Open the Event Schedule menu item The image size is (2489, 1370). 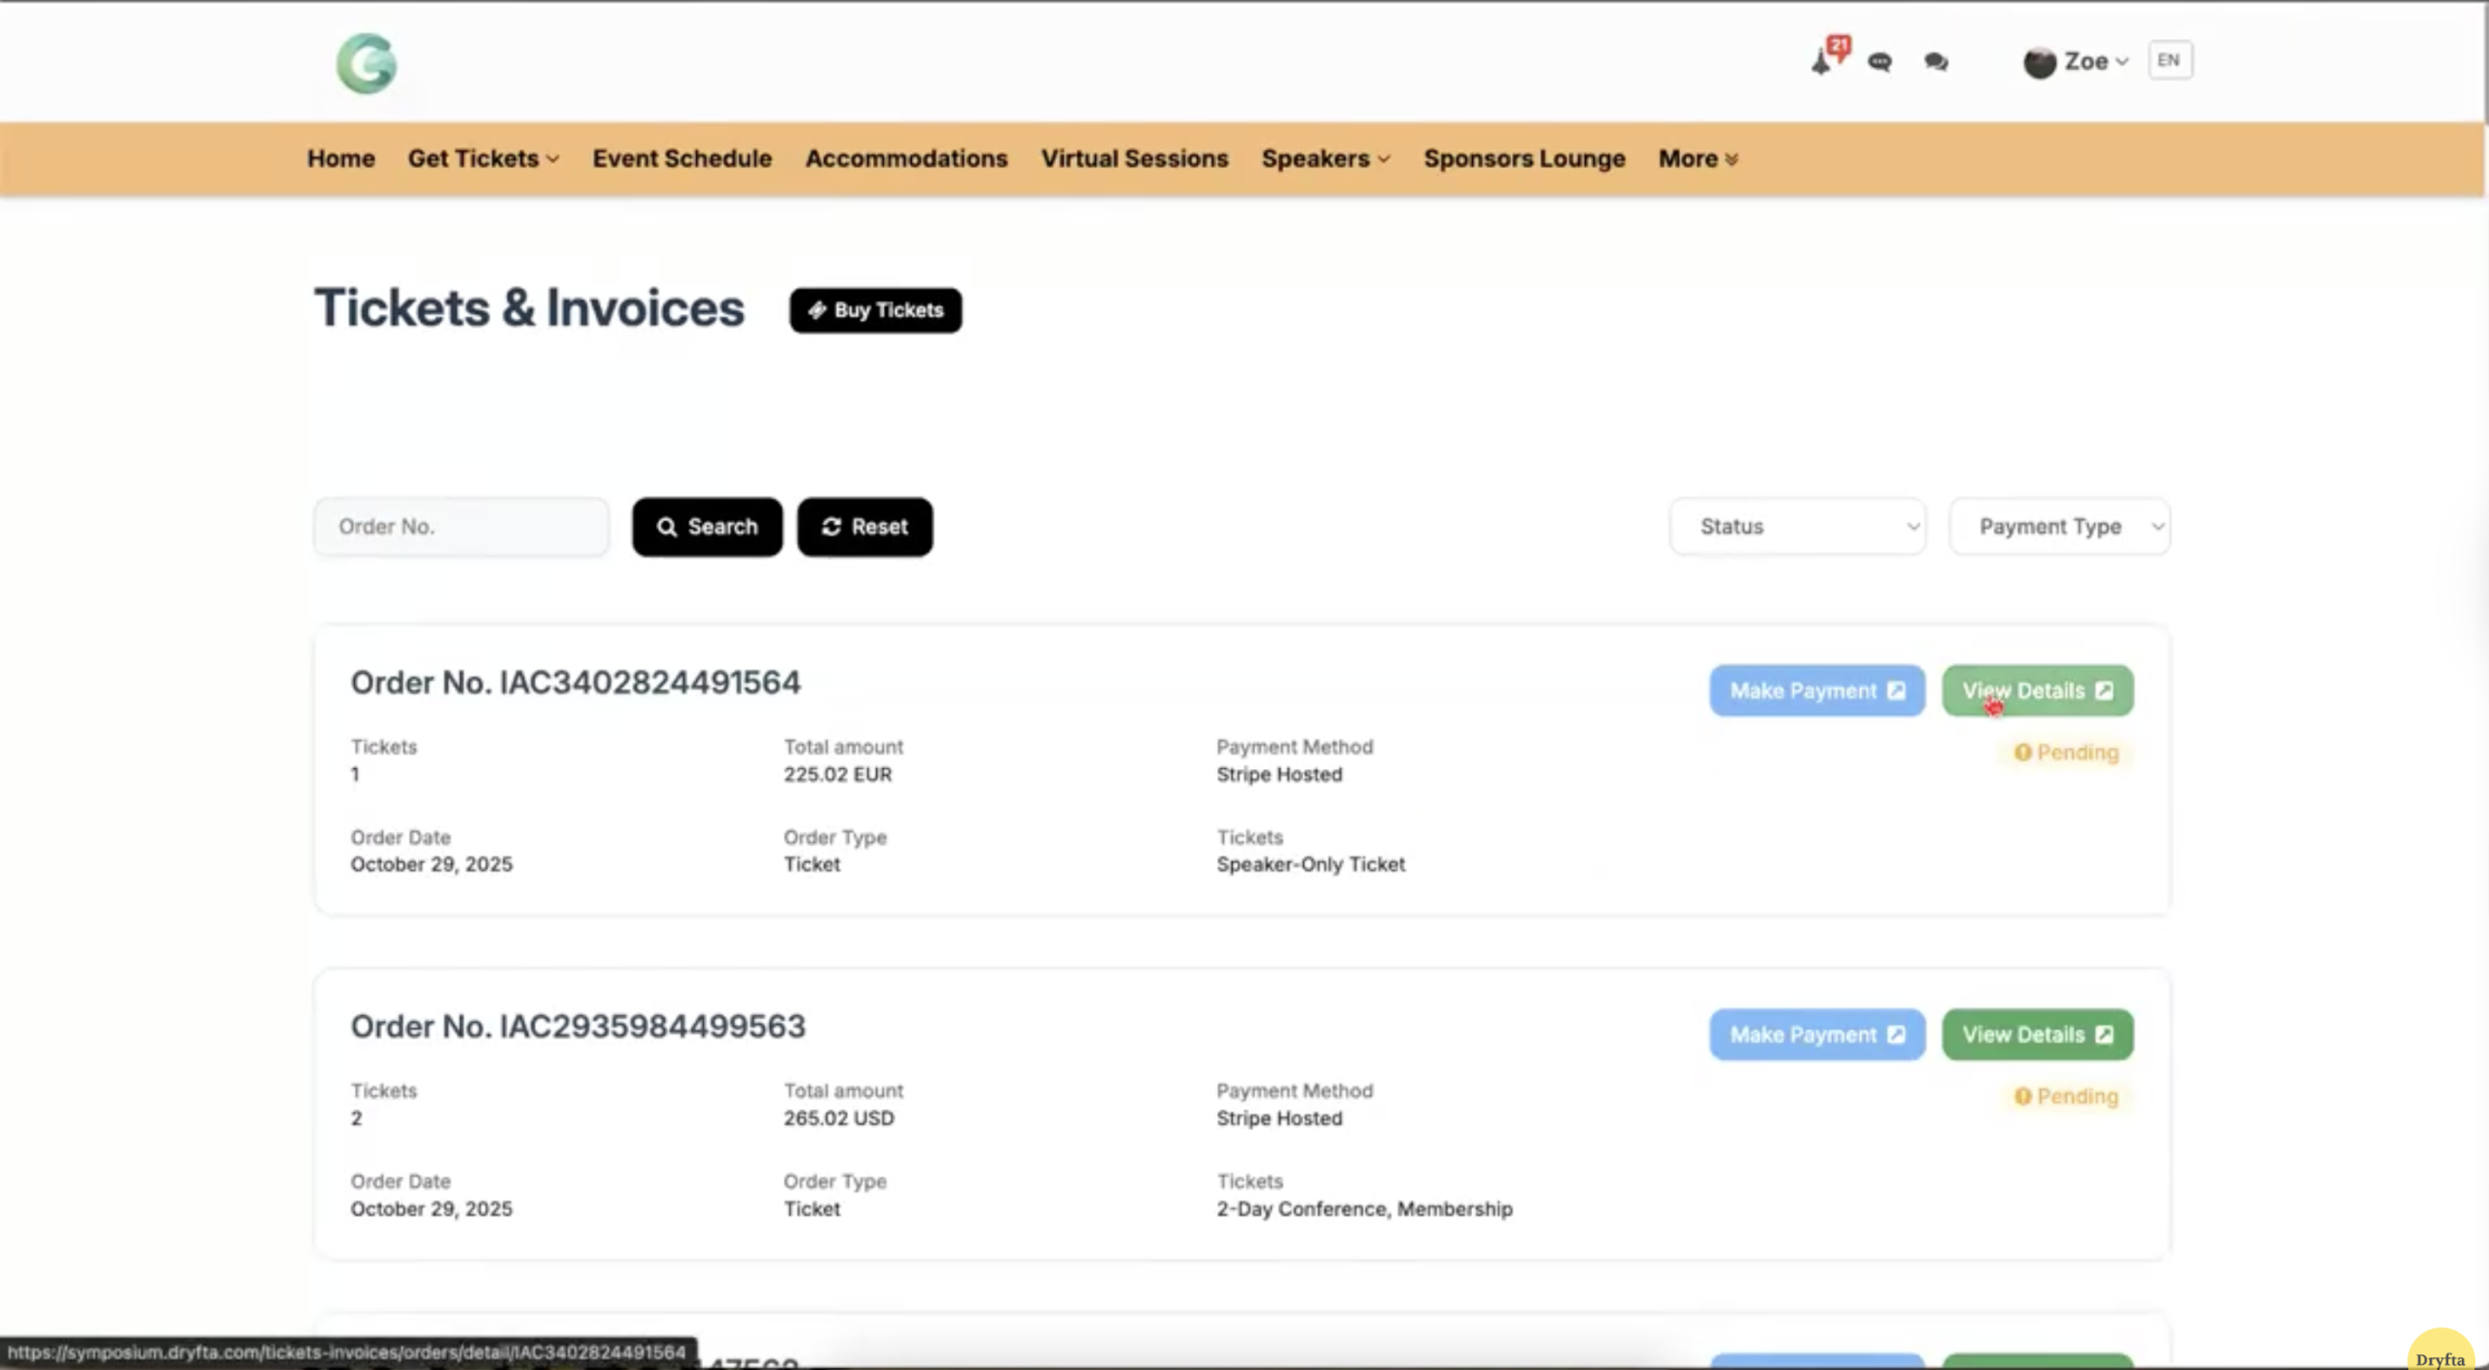click(x=682, y=158)
